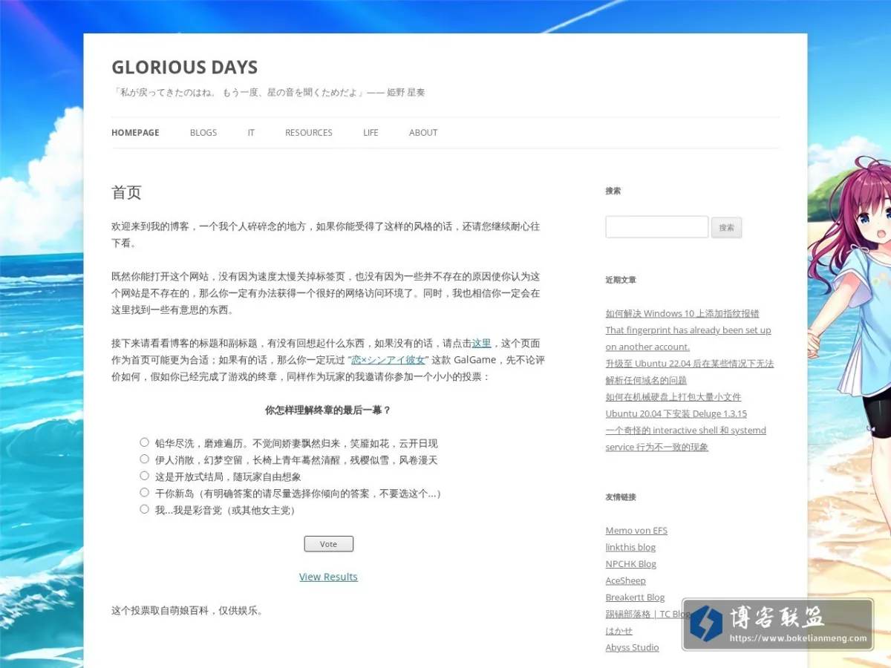Select the poll option 干你新岛
The height and width of the screenshot is (668, 891).
click(145, 492)
